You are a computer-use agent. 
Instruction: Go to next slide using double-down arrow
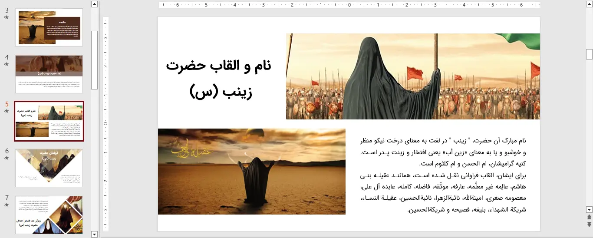(x=589, y=224)
